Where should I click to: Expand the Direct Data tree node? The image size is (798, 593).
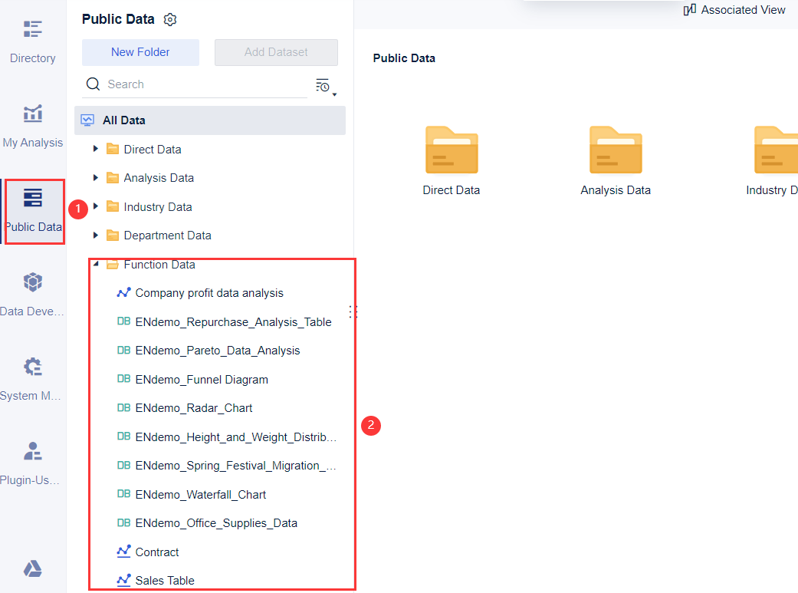[95, 149]
